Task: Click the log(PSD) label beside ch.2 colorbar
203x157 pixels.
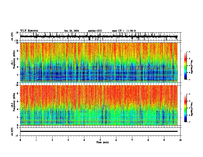Action: (x=192, y=109)
